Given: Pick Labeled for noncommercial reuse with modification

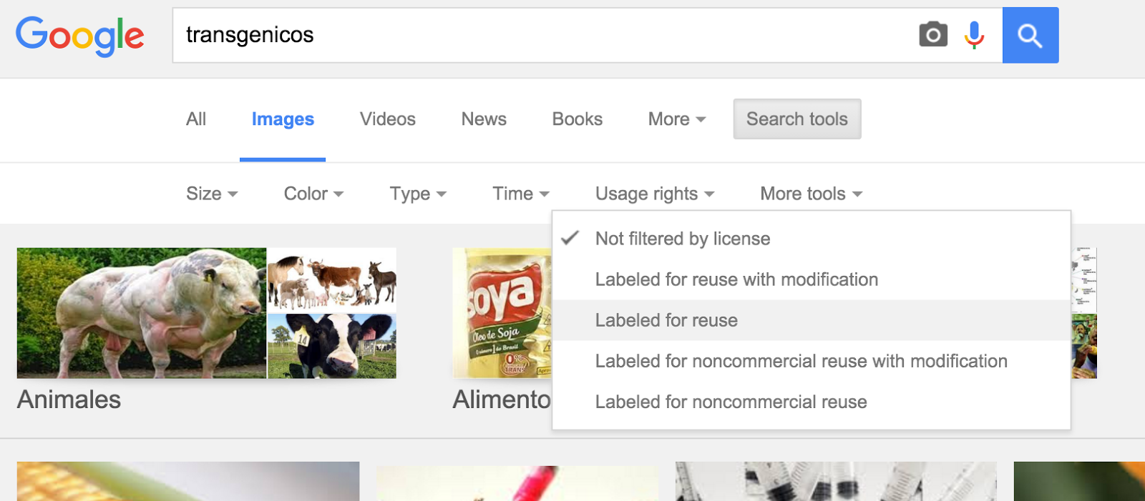Looking at the screenshot, I should tap(801, 361).
